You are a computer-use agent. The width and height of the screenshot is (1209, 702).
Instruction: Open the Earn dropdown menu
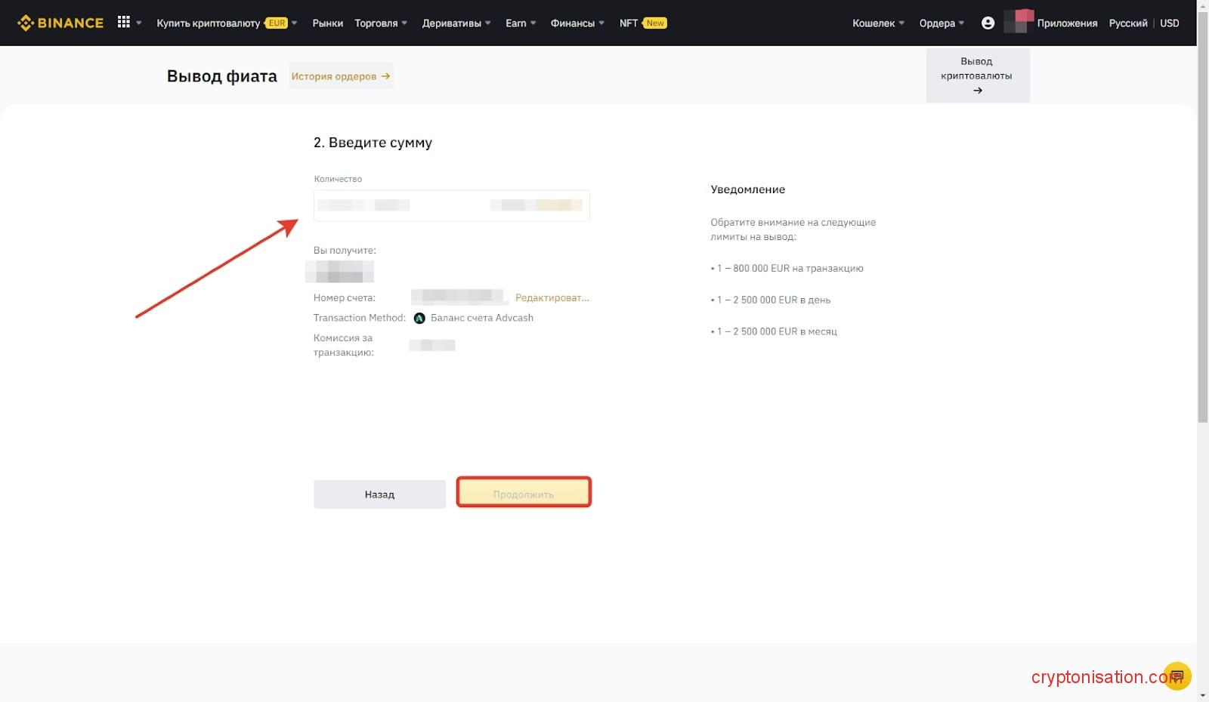(519, 23)
